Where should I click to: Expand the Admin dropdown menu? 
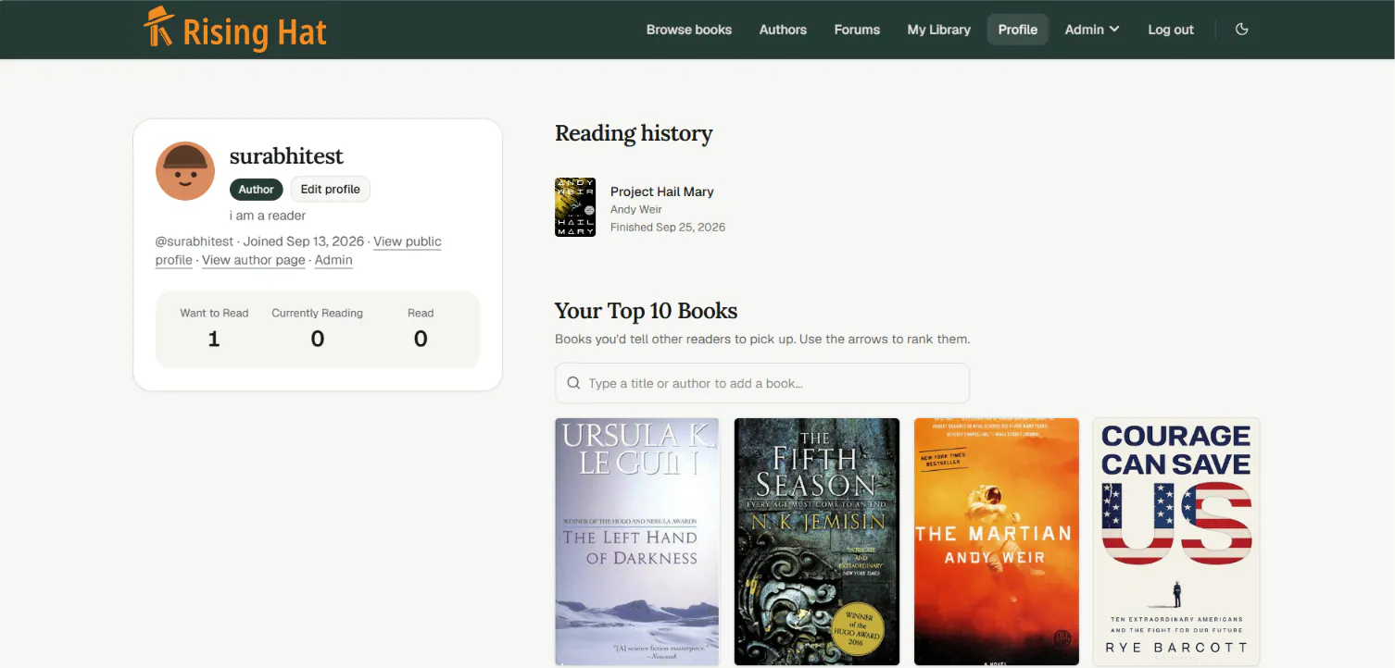click(x=1092, y=30)
